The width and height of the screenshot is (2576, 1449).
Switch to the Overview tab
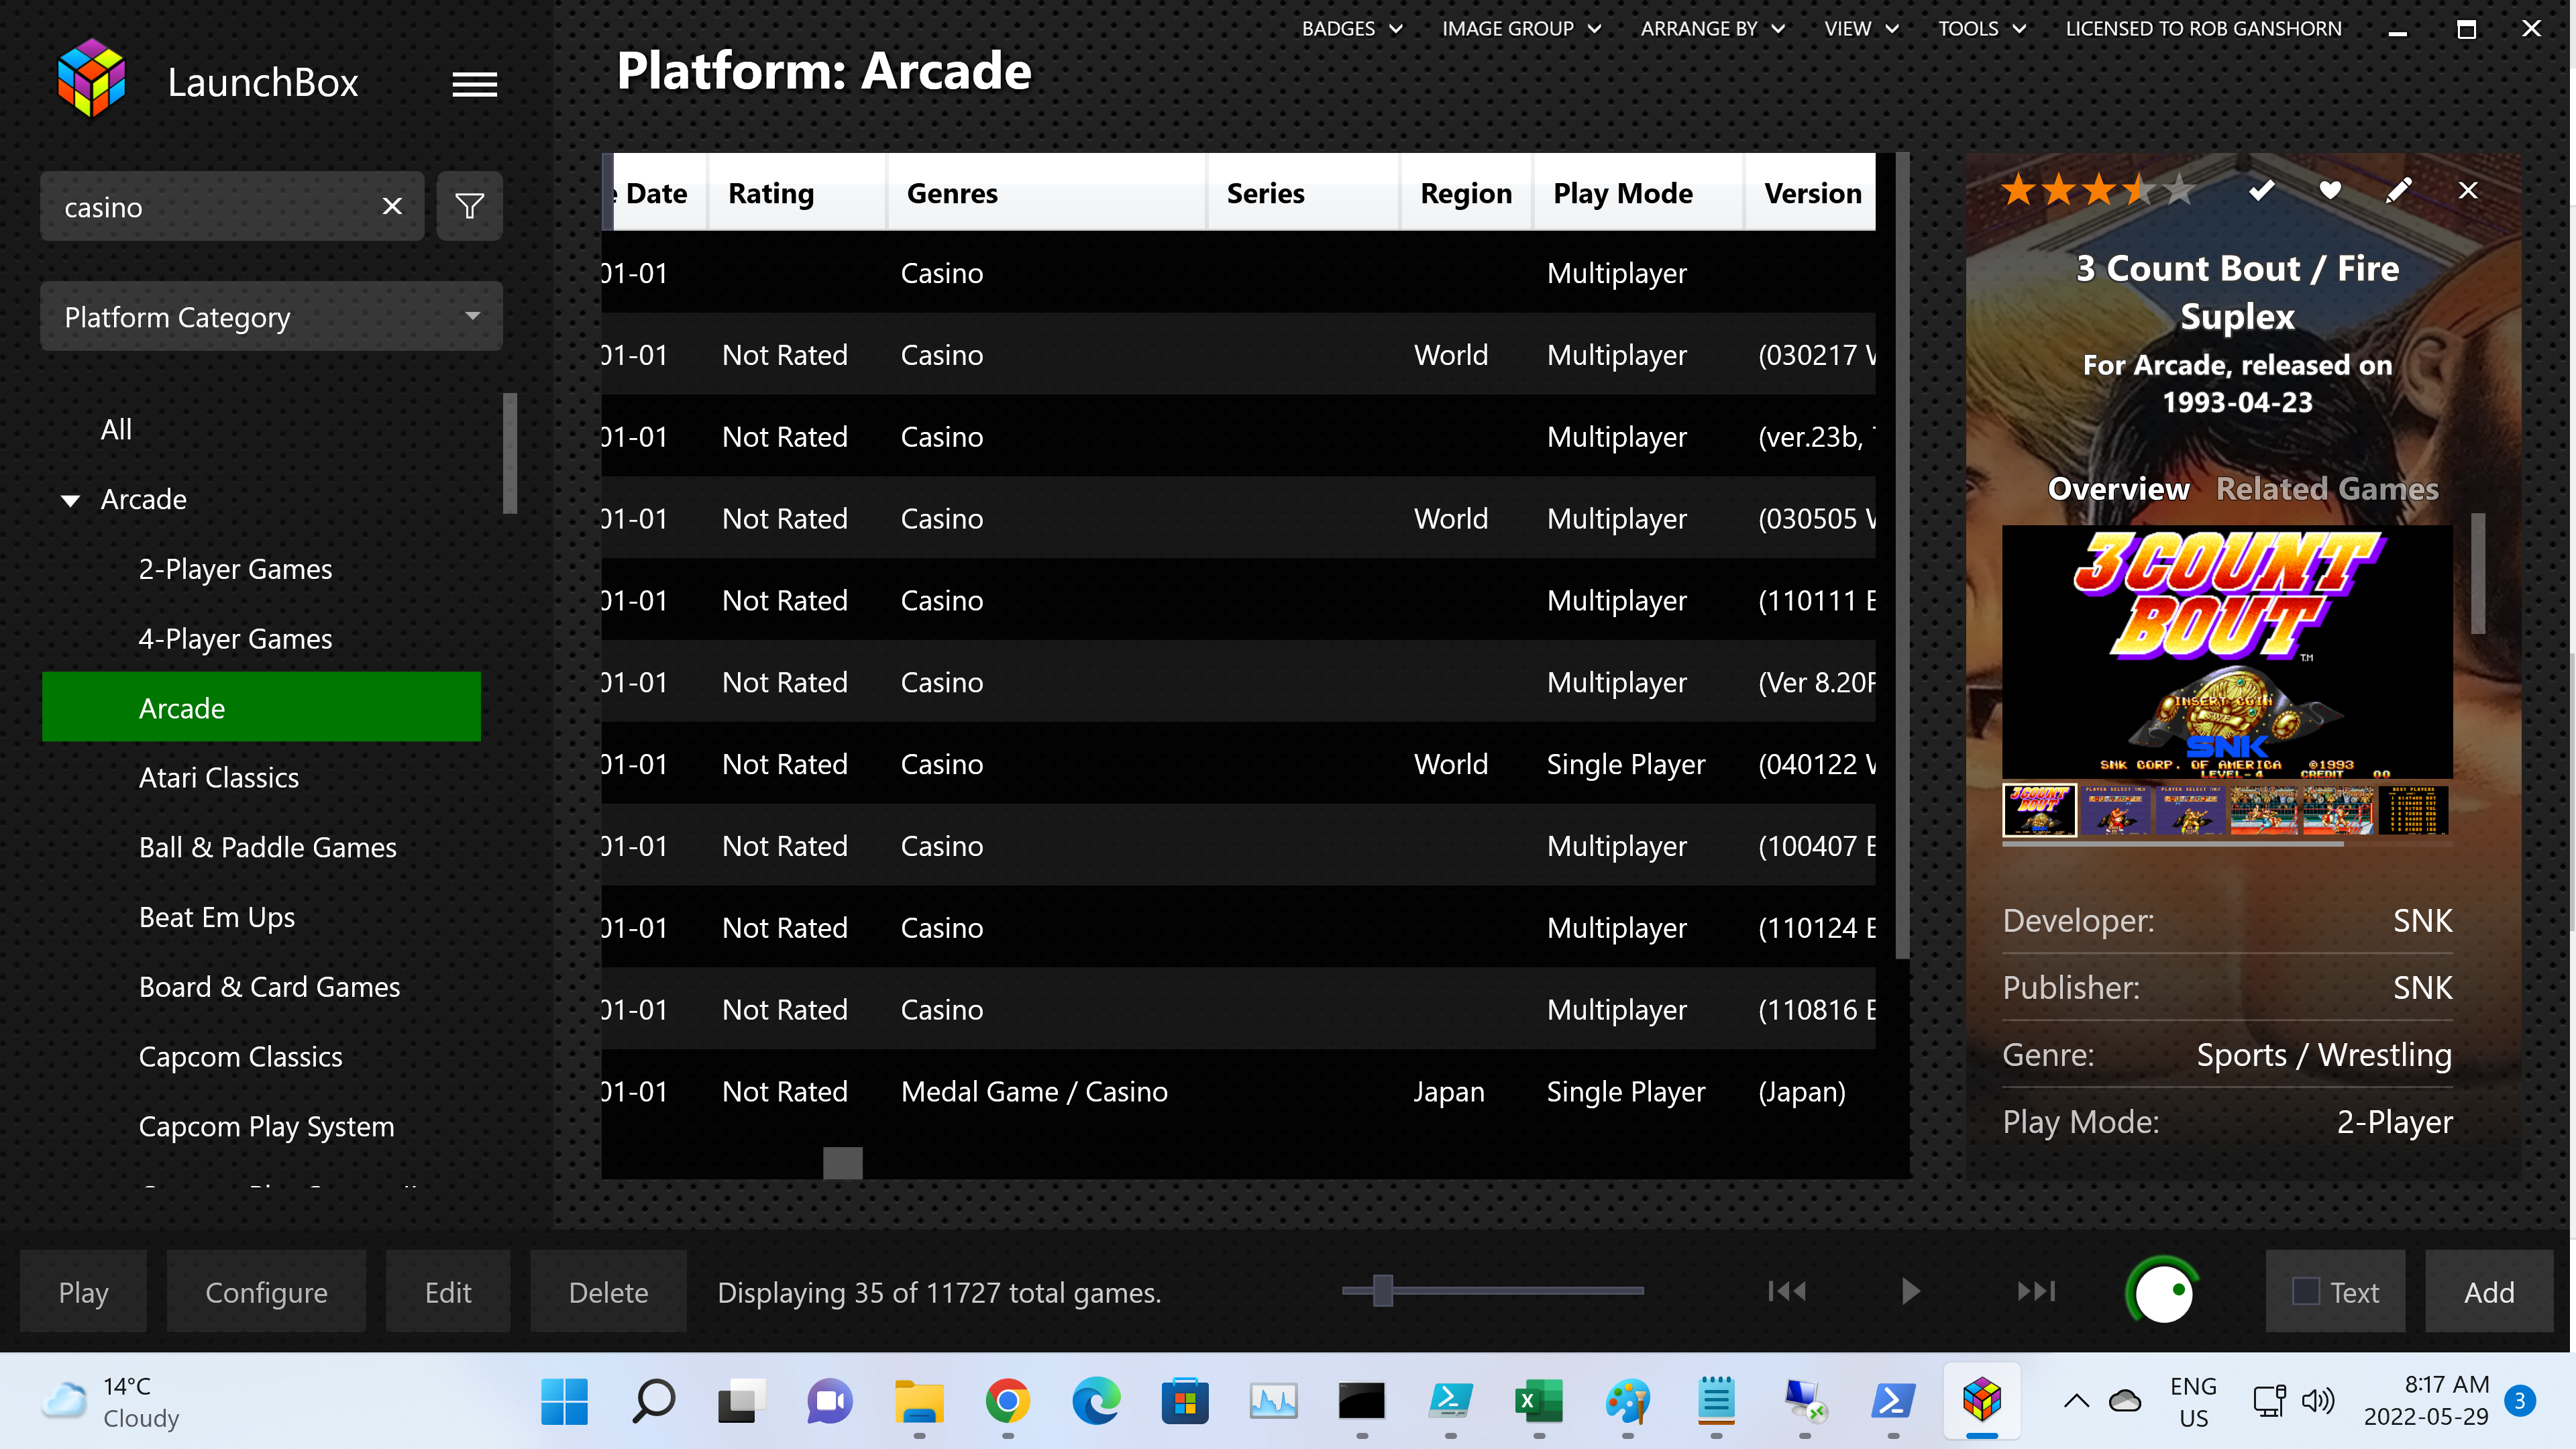(x=2118, y=488)
